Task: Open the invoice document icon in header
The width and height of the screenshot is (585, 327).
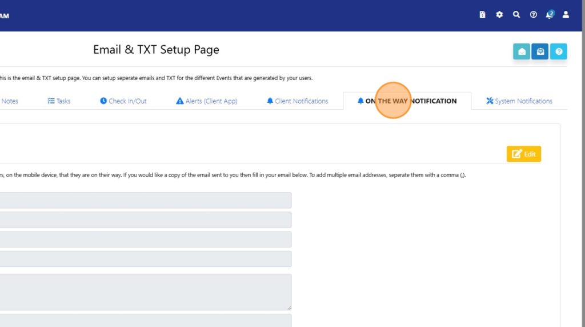Action: [x=482, y=15]
